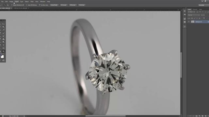This screenshot has width=209, height=117.
Task: Open the Help menu
Action: [x=49, y=2]
